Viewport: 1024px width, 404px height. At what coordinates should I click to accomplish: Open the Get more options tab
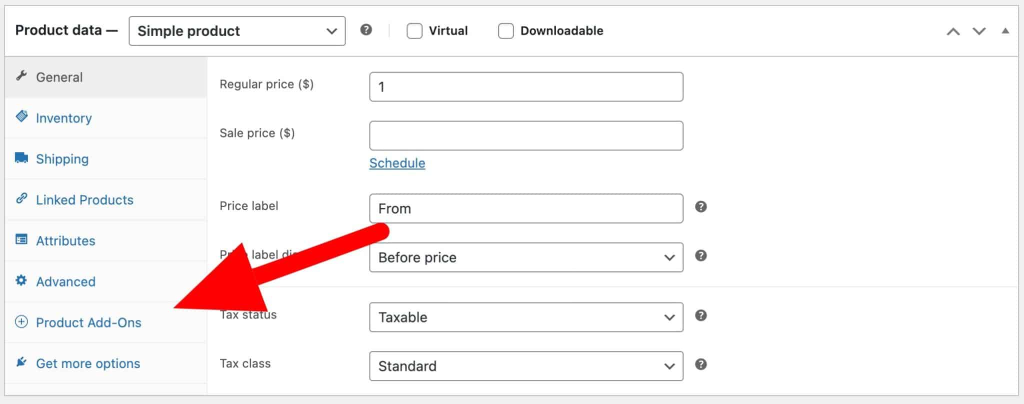point(87,363)
